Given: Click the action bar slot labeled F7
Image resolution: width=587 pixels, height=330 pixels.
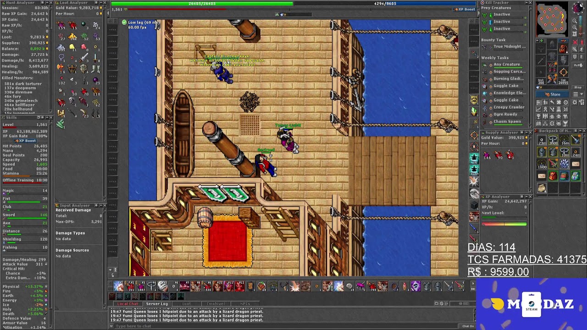Looking at the screenshot, I should coord(185,286).
